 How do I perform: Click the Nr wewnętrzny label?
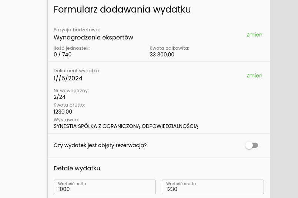pyautogui.click(x=71, y=91)
